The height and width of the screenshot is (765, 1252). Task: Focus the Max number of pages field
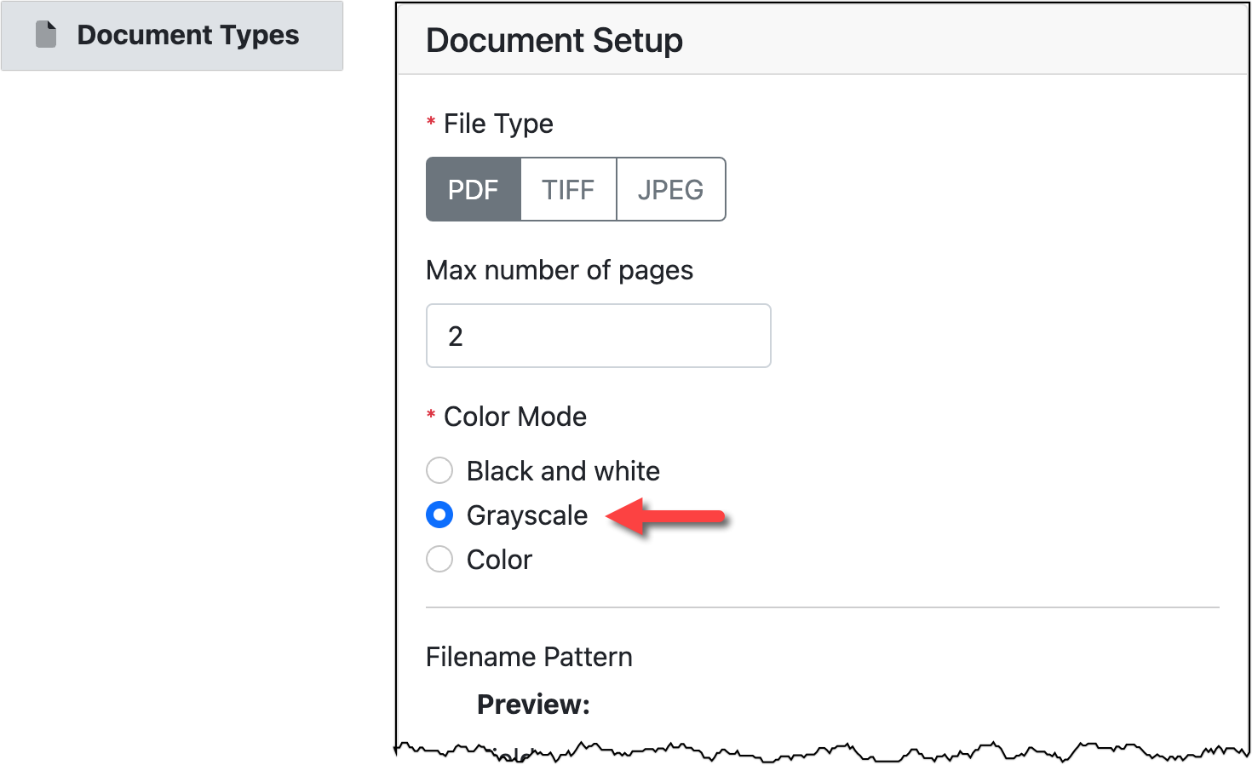pos(598,336)
